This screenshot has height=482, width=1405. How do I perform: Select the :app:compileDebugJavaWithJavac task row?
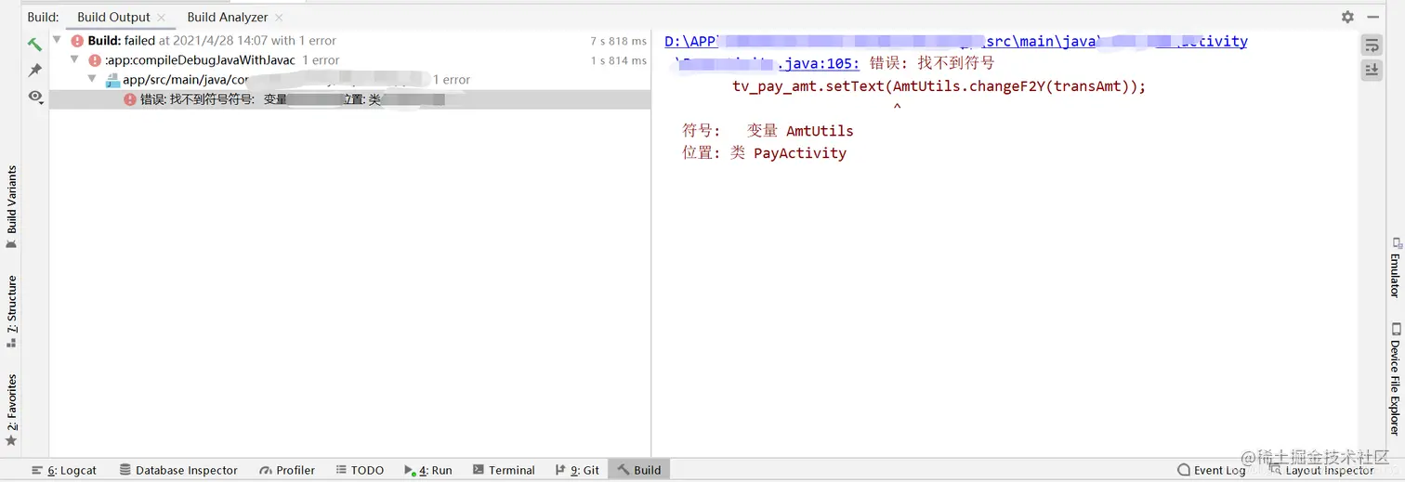tap(349, 60)
